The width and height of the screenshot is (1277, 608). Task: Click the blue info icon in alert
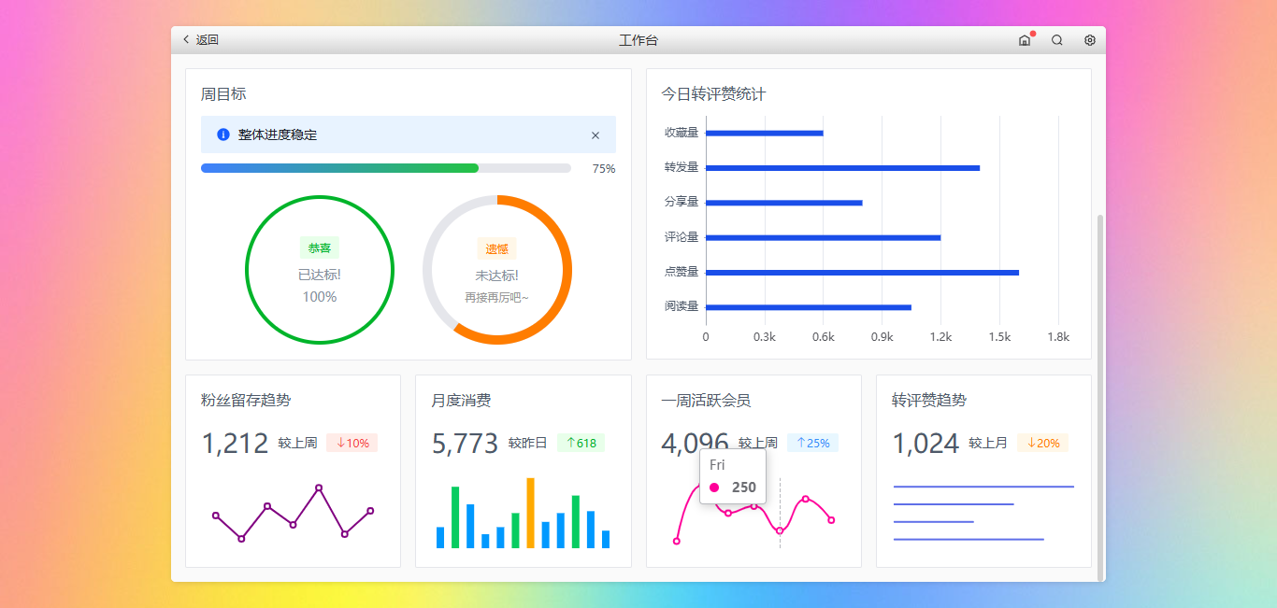coord(223,134)
